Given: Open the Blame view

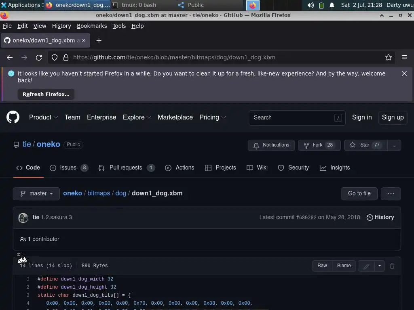Looking at the screenshot, I should point(344,266).
